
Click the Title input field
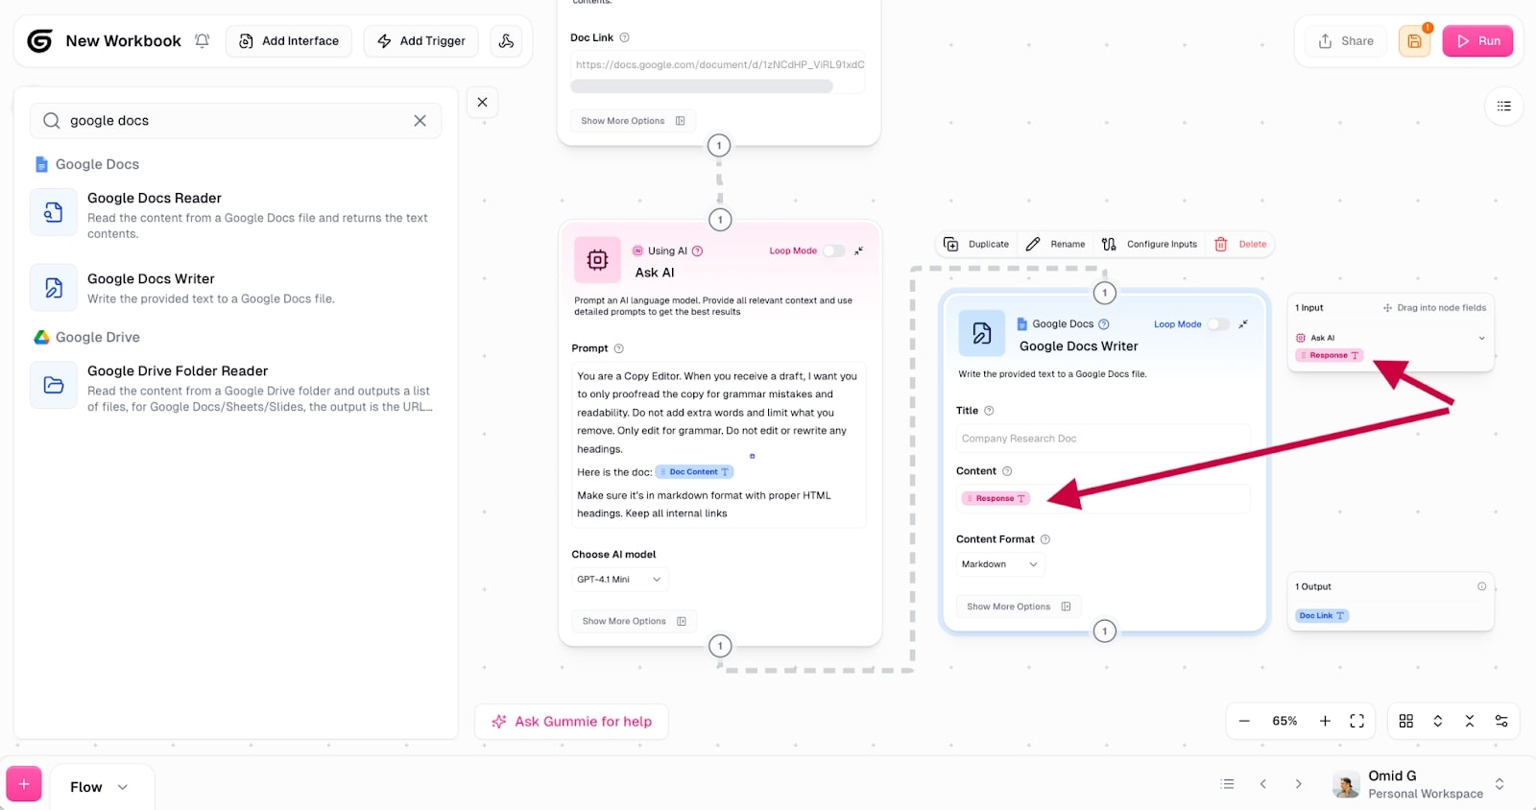point(1103,439)
